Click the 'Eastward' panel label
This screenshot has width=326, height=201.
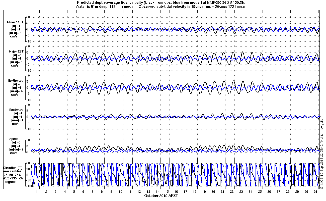click(x=16, y=110)
